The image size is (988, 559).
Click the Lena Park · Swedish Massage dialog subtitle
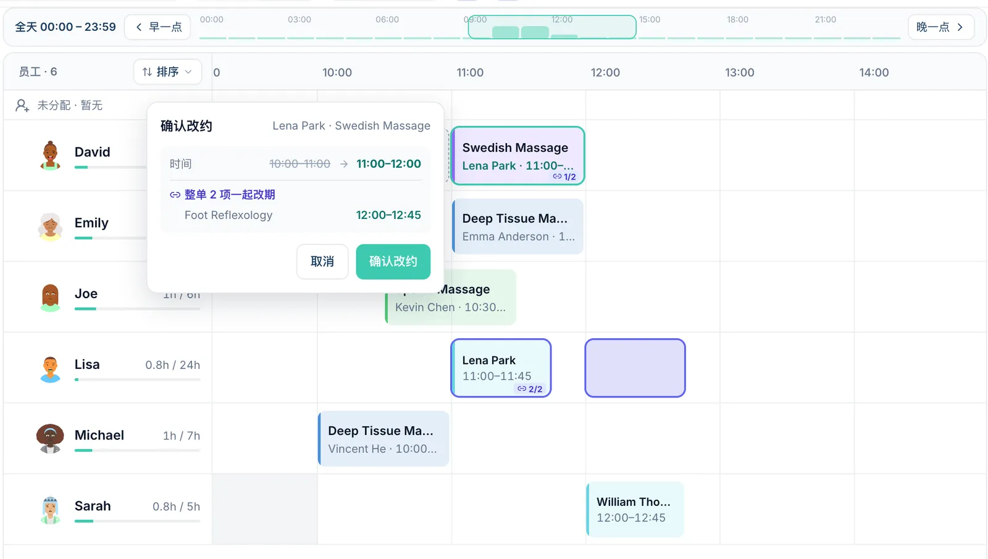point(351,126)
